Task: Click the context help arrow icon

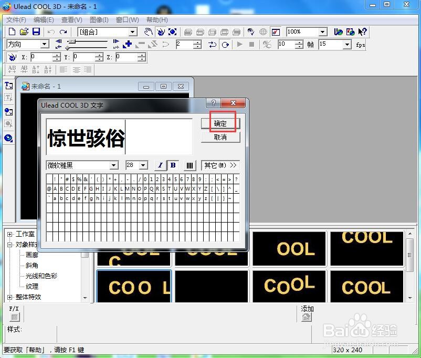Action: [362, 32]
